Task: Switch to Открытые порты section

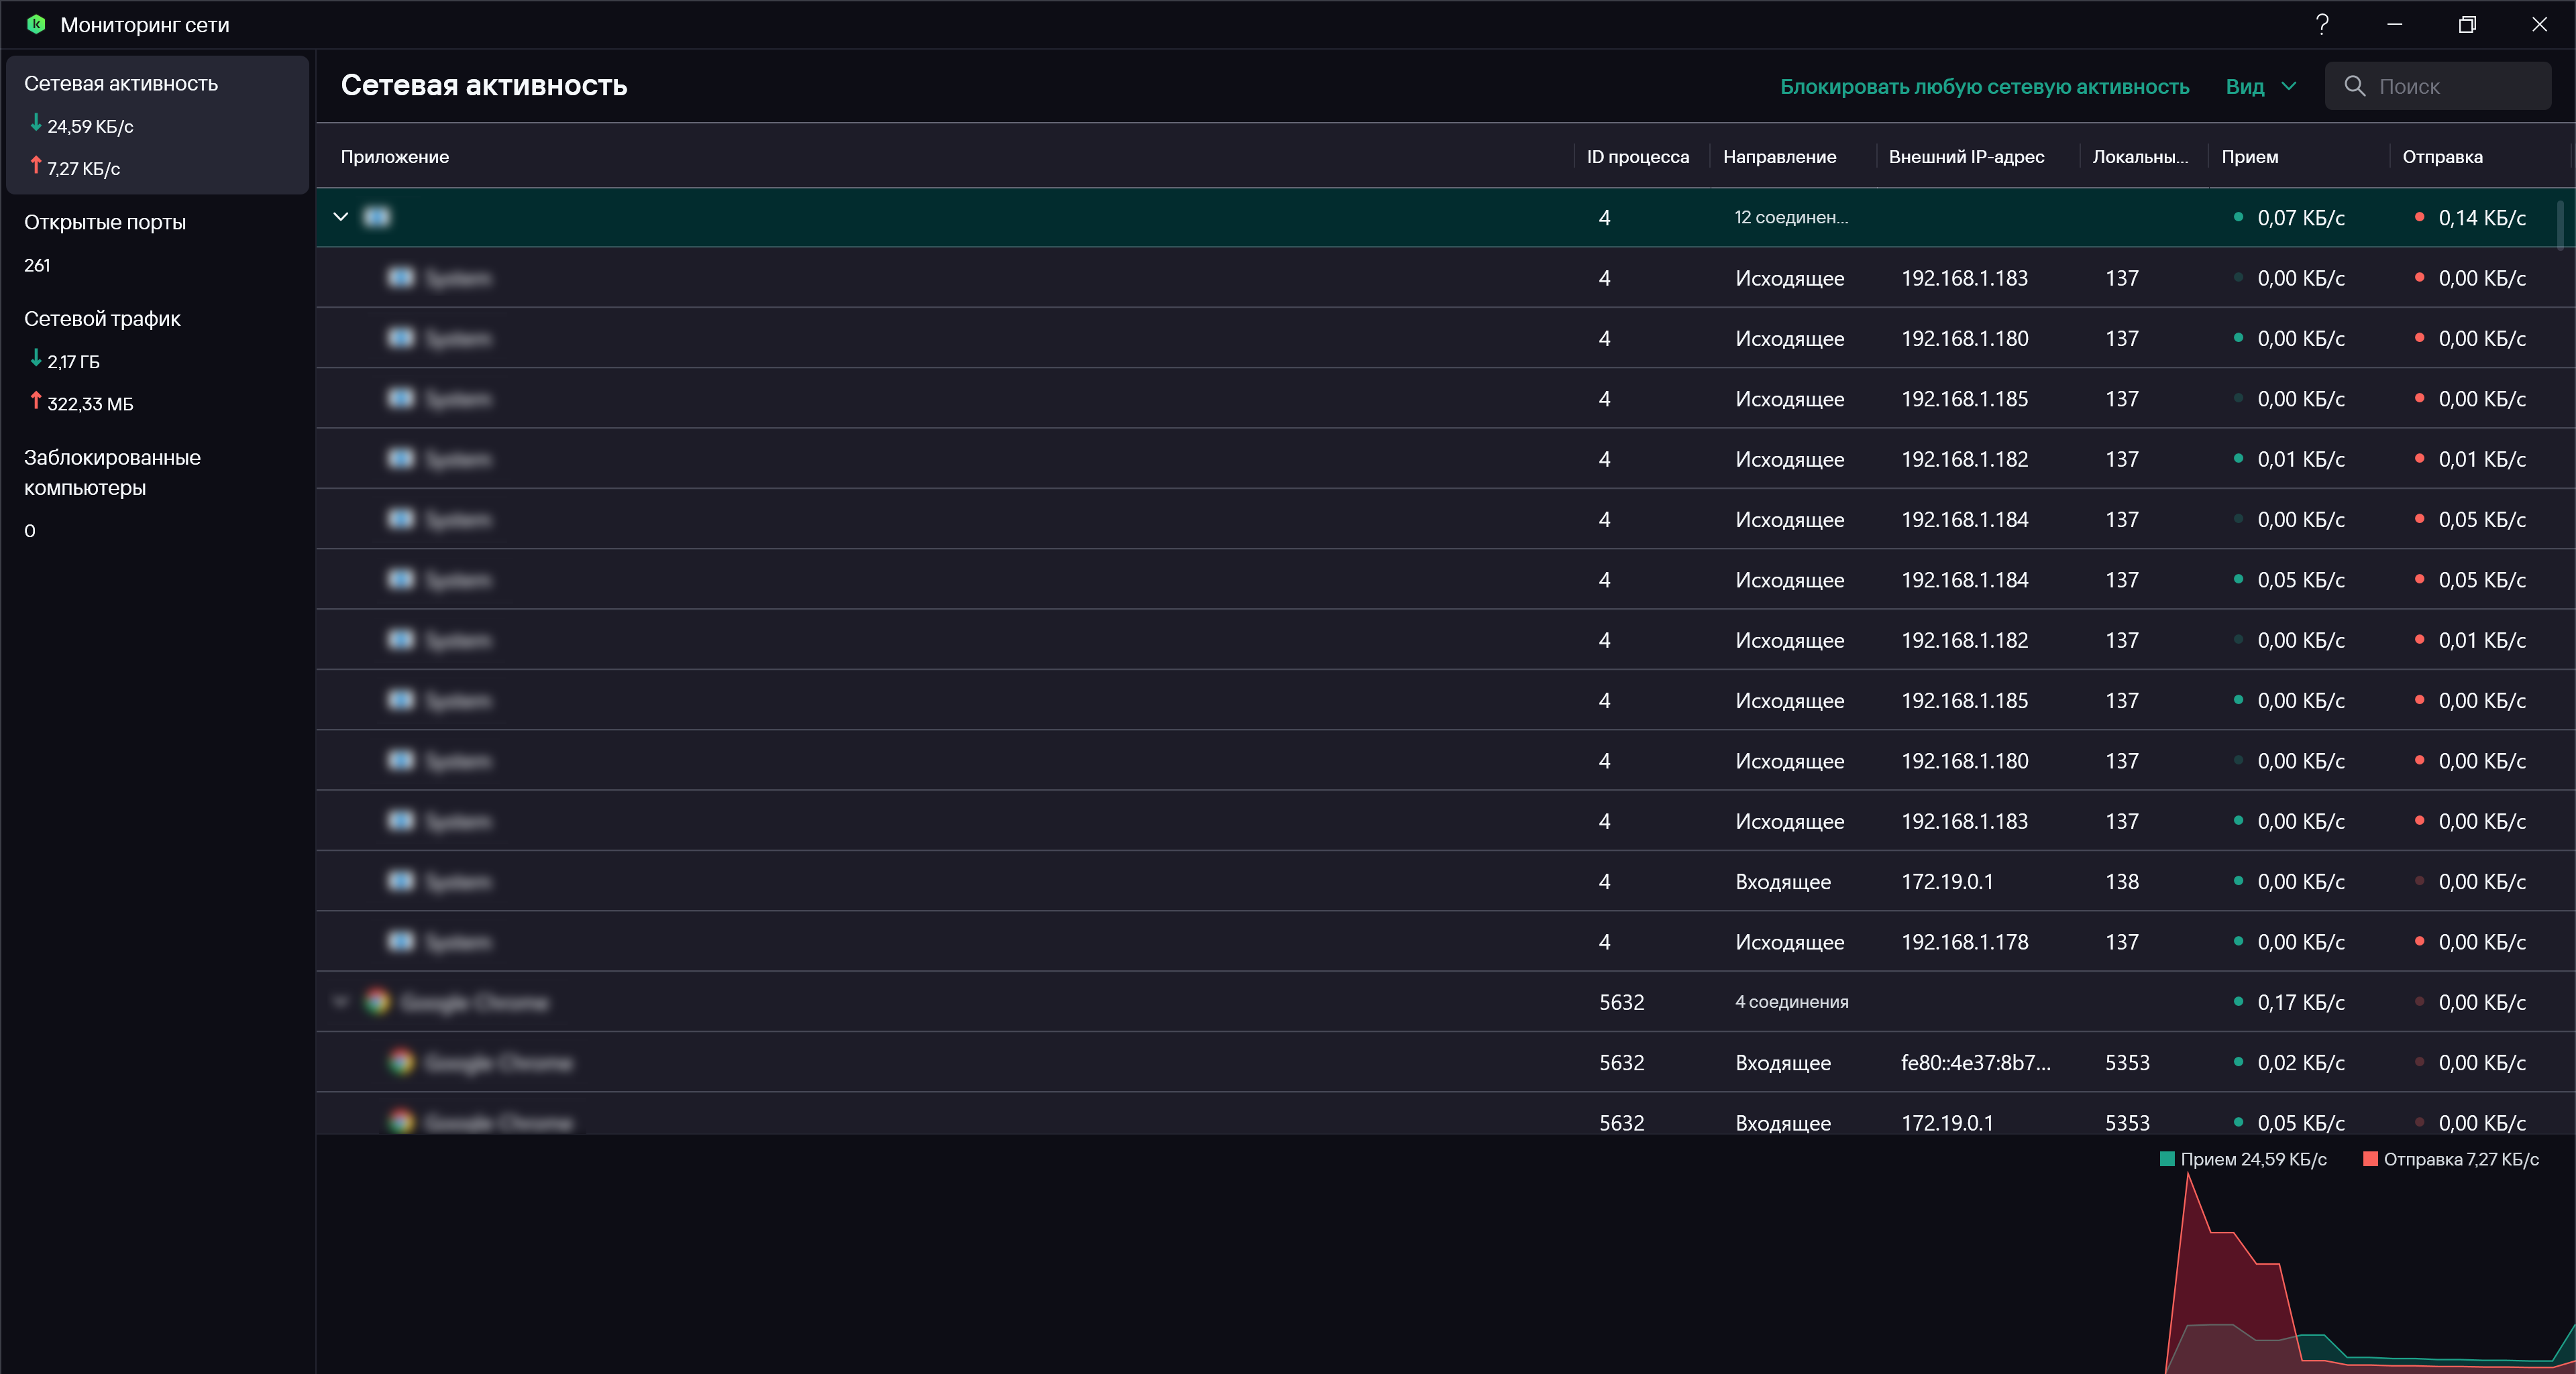Action: coord(105,223)
